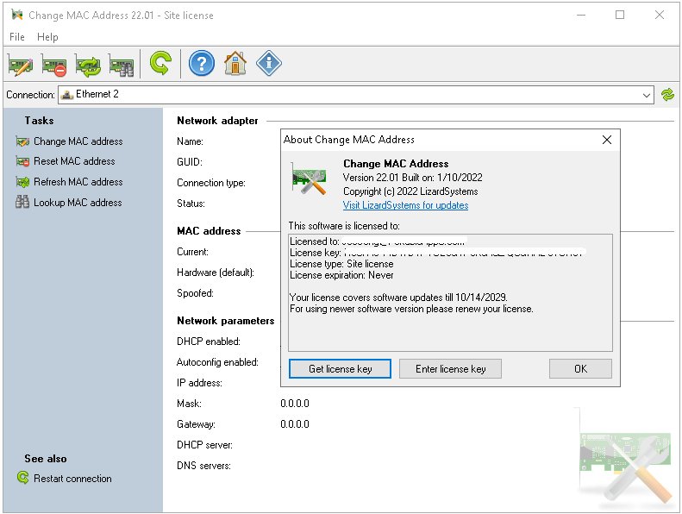Click the Reset MAC address toolbar icon
The width and height of the screenshot is (682, 514).
pos(54,65)
